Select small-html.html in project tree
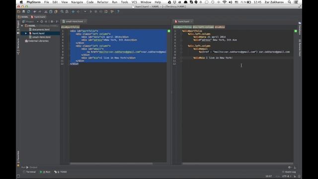 [x=41, y=37]
